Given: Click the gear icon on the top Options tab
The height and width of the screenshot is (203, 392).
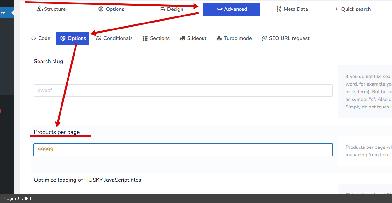Looking at the screenshot, I should (x=101, y=9).
